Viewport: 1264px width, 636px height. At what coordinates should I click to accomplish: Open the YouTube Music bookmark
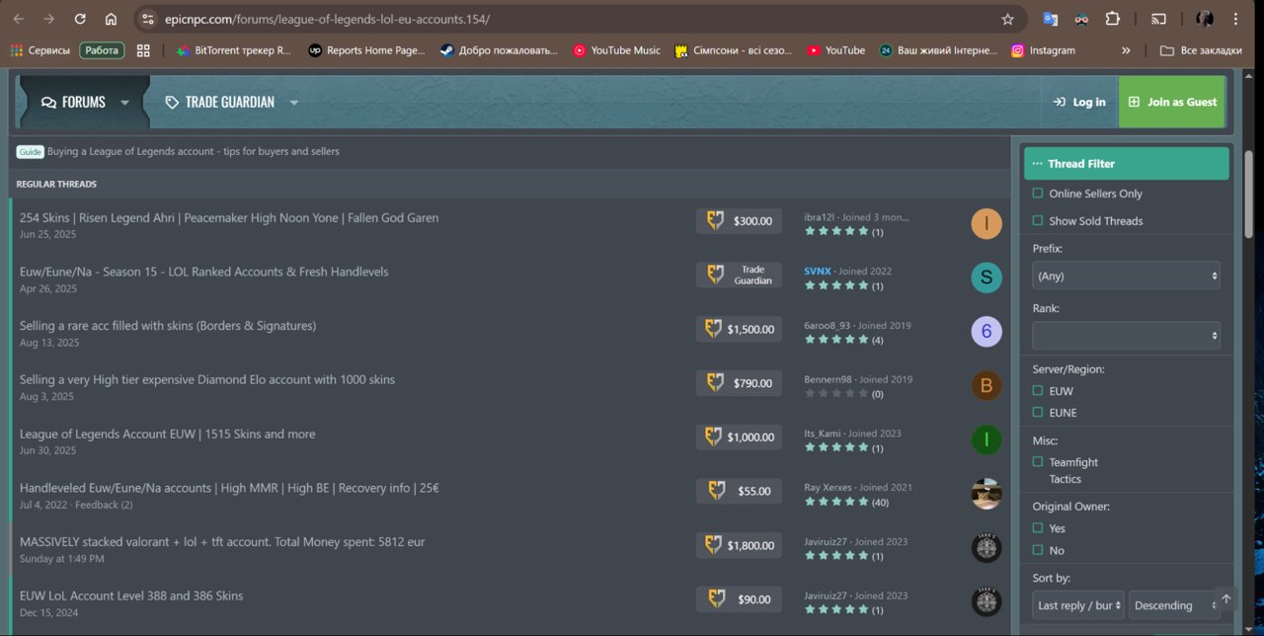(x=617, y=50)
